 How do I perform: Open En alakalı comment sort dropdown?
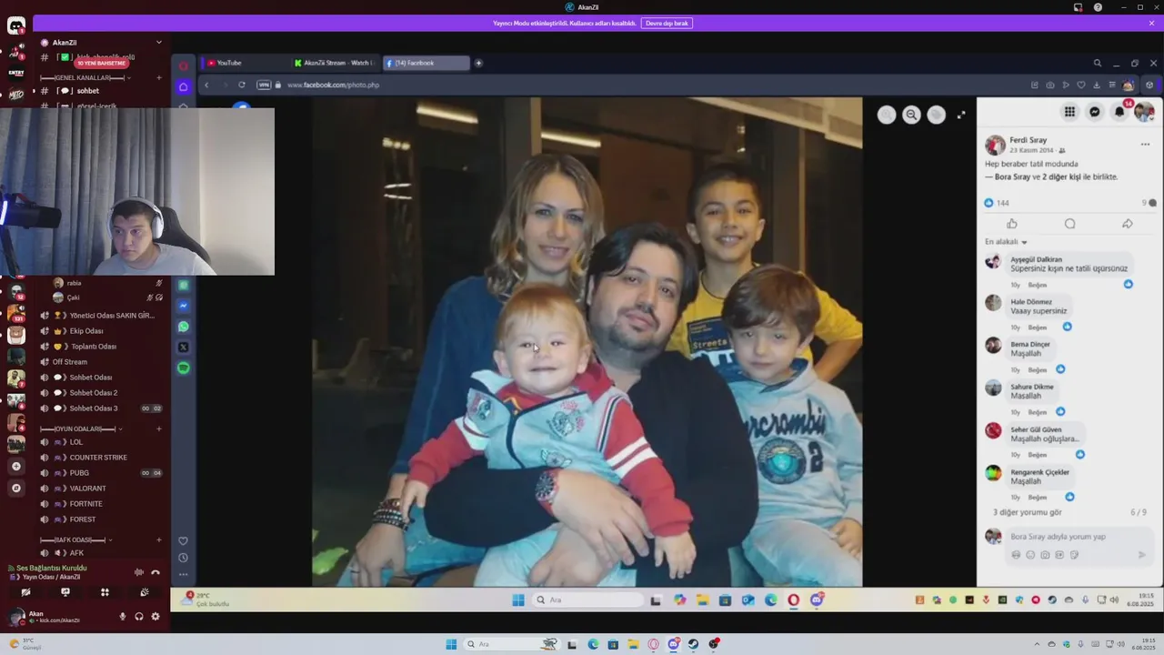tap(1006, 242)
